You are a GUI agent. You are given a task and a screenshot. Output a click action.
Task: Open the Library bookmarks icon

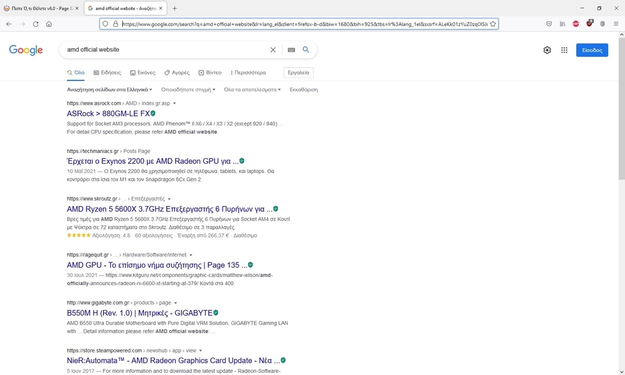[562, 24]
